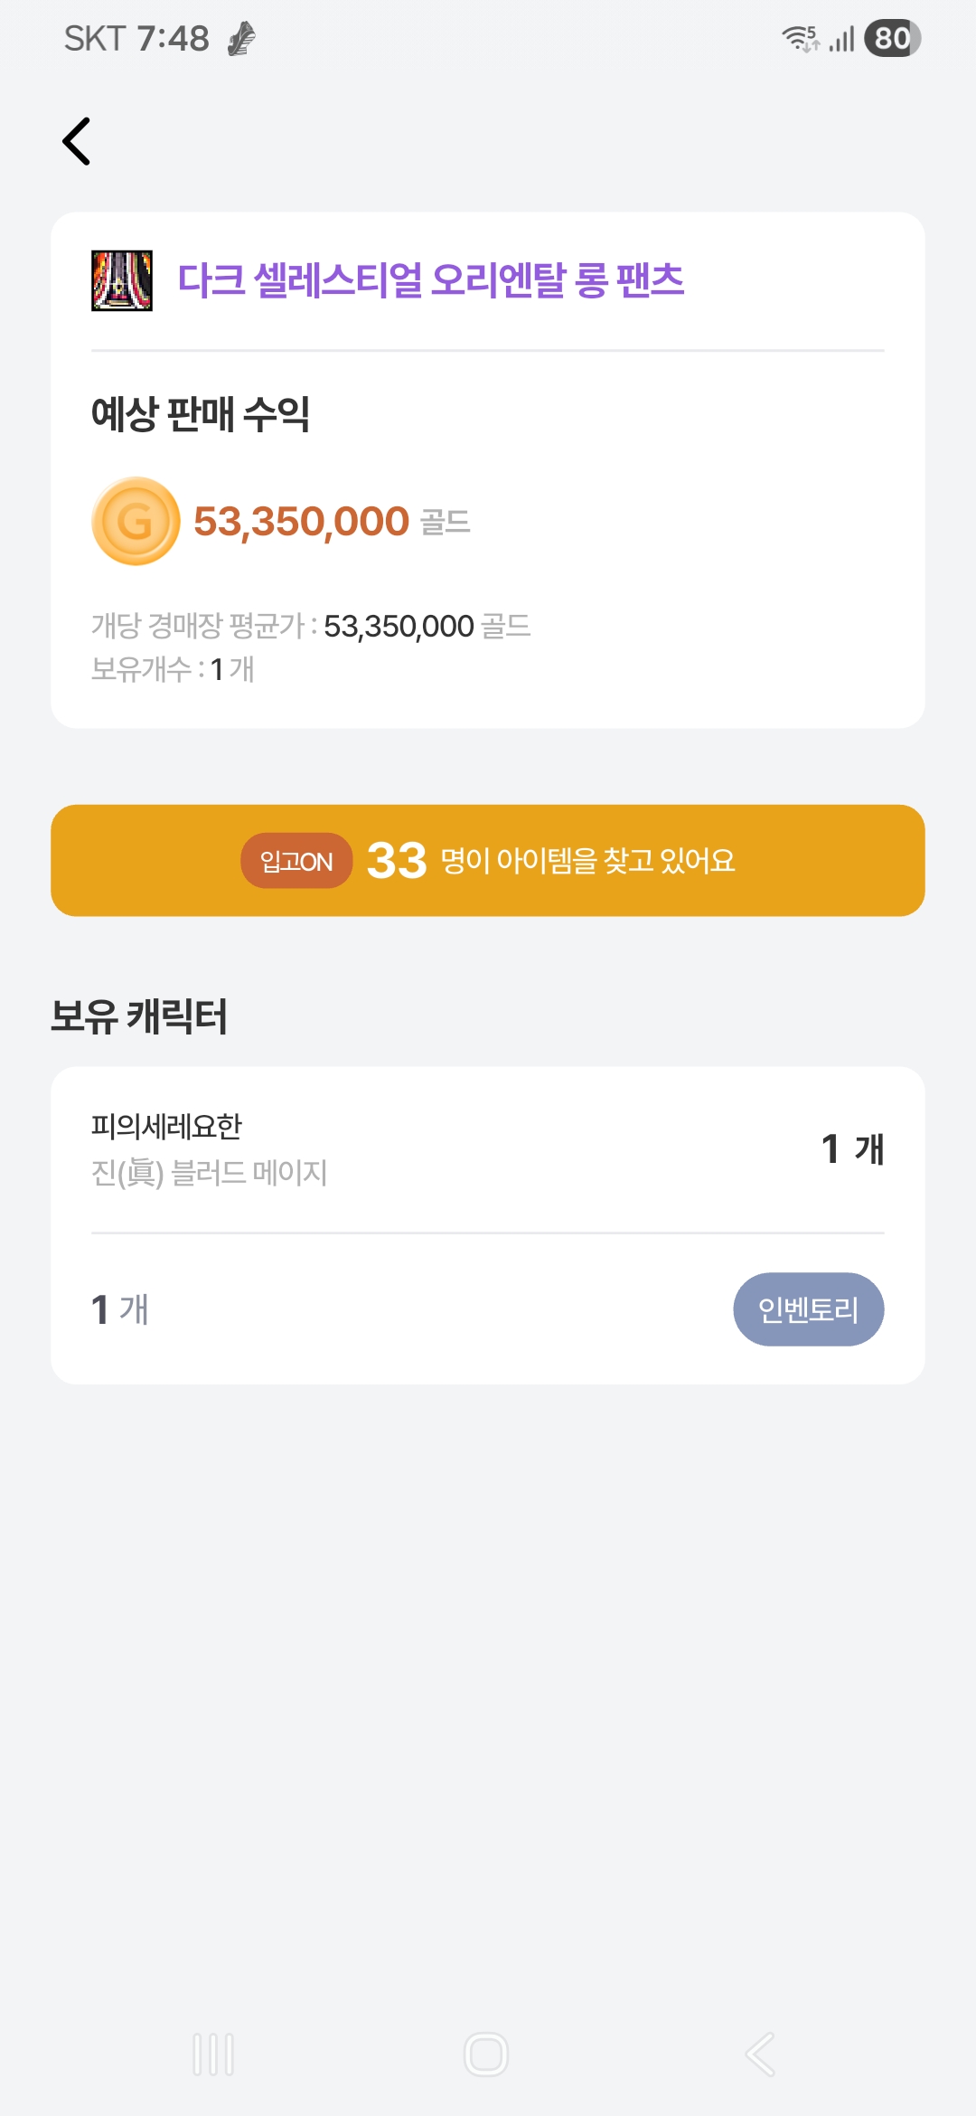Tap the 개당 경매장 평균가 price line
Viewport: 976px width, 2116px height.
(310, 626)
